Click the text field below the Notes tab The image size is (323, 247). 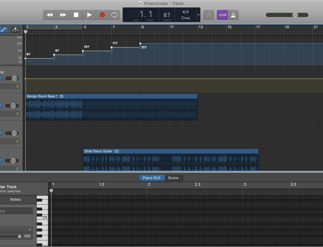[16, 211]
